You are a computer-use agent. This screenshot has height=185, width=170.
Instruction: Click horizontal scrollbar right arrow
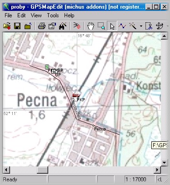[x=157, y=170]
